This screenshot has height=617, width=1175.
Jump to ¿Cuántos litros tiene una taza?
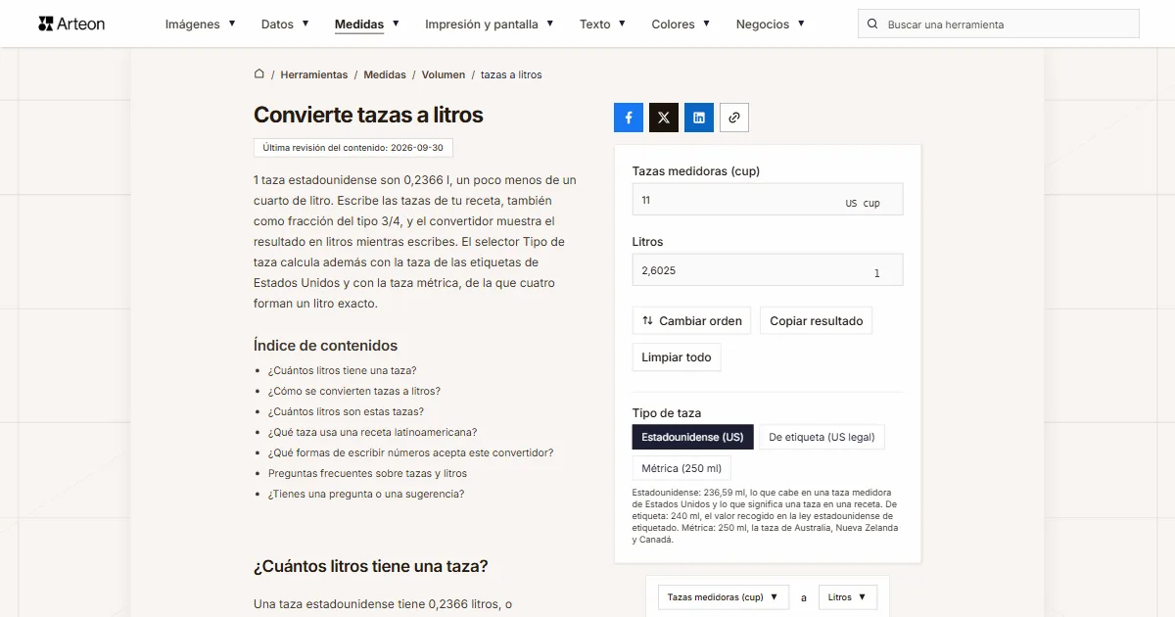coord(343,370)
